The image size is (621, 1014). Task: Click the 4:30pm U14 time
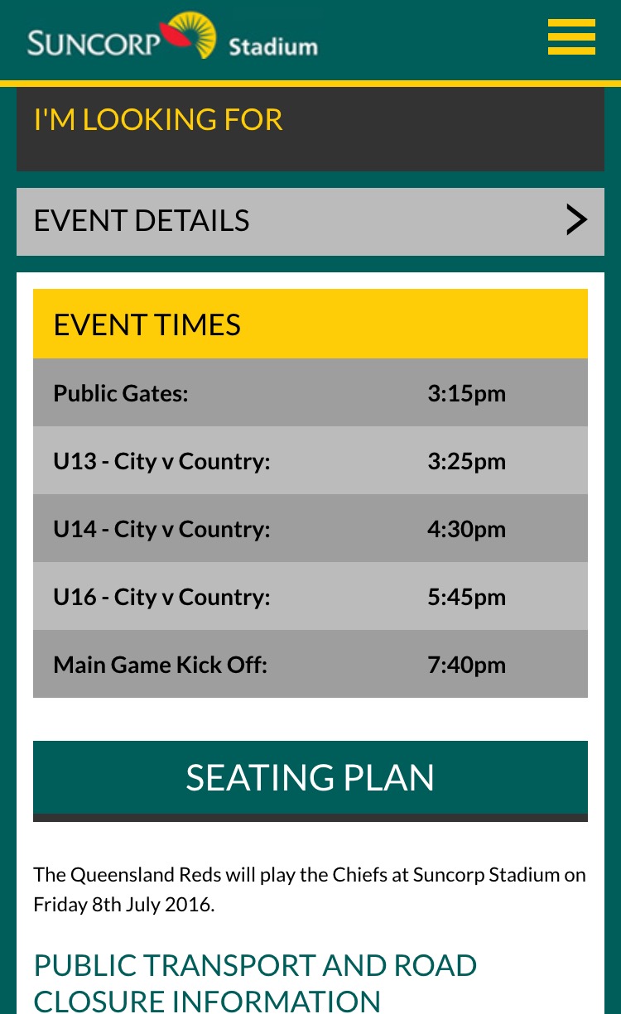(x=466, y=529)
